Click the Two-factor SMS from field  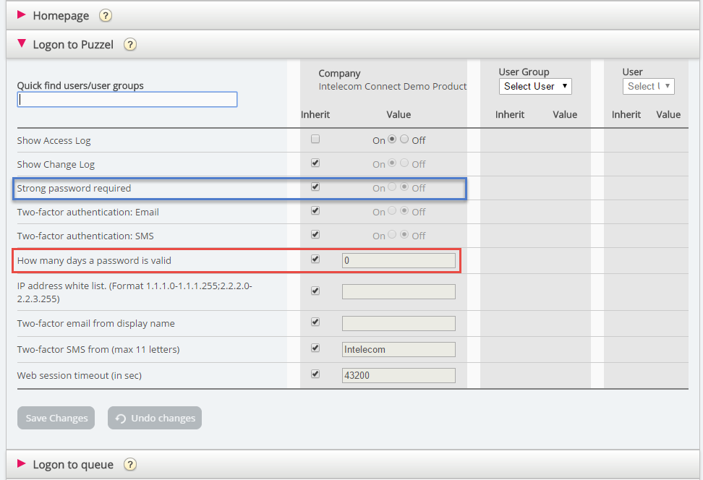point(399,350)
